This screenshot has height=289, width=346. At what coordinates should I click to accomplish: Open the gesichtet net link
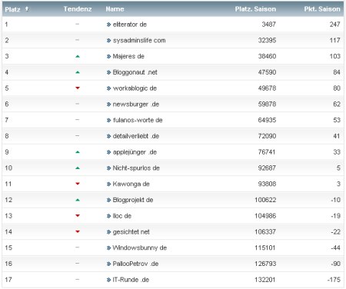[131, 231]
